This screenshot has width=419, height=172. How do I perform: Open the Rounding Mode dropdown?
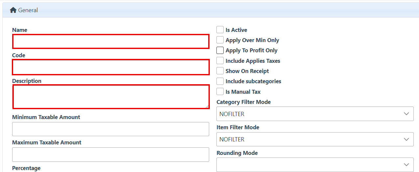[x=315, y=165]
